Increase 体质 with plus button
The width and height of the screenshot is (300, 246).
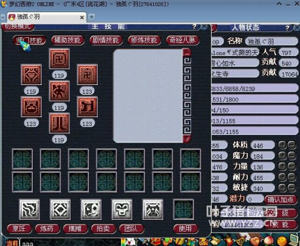pyautogui.click(x=282, y=145)
